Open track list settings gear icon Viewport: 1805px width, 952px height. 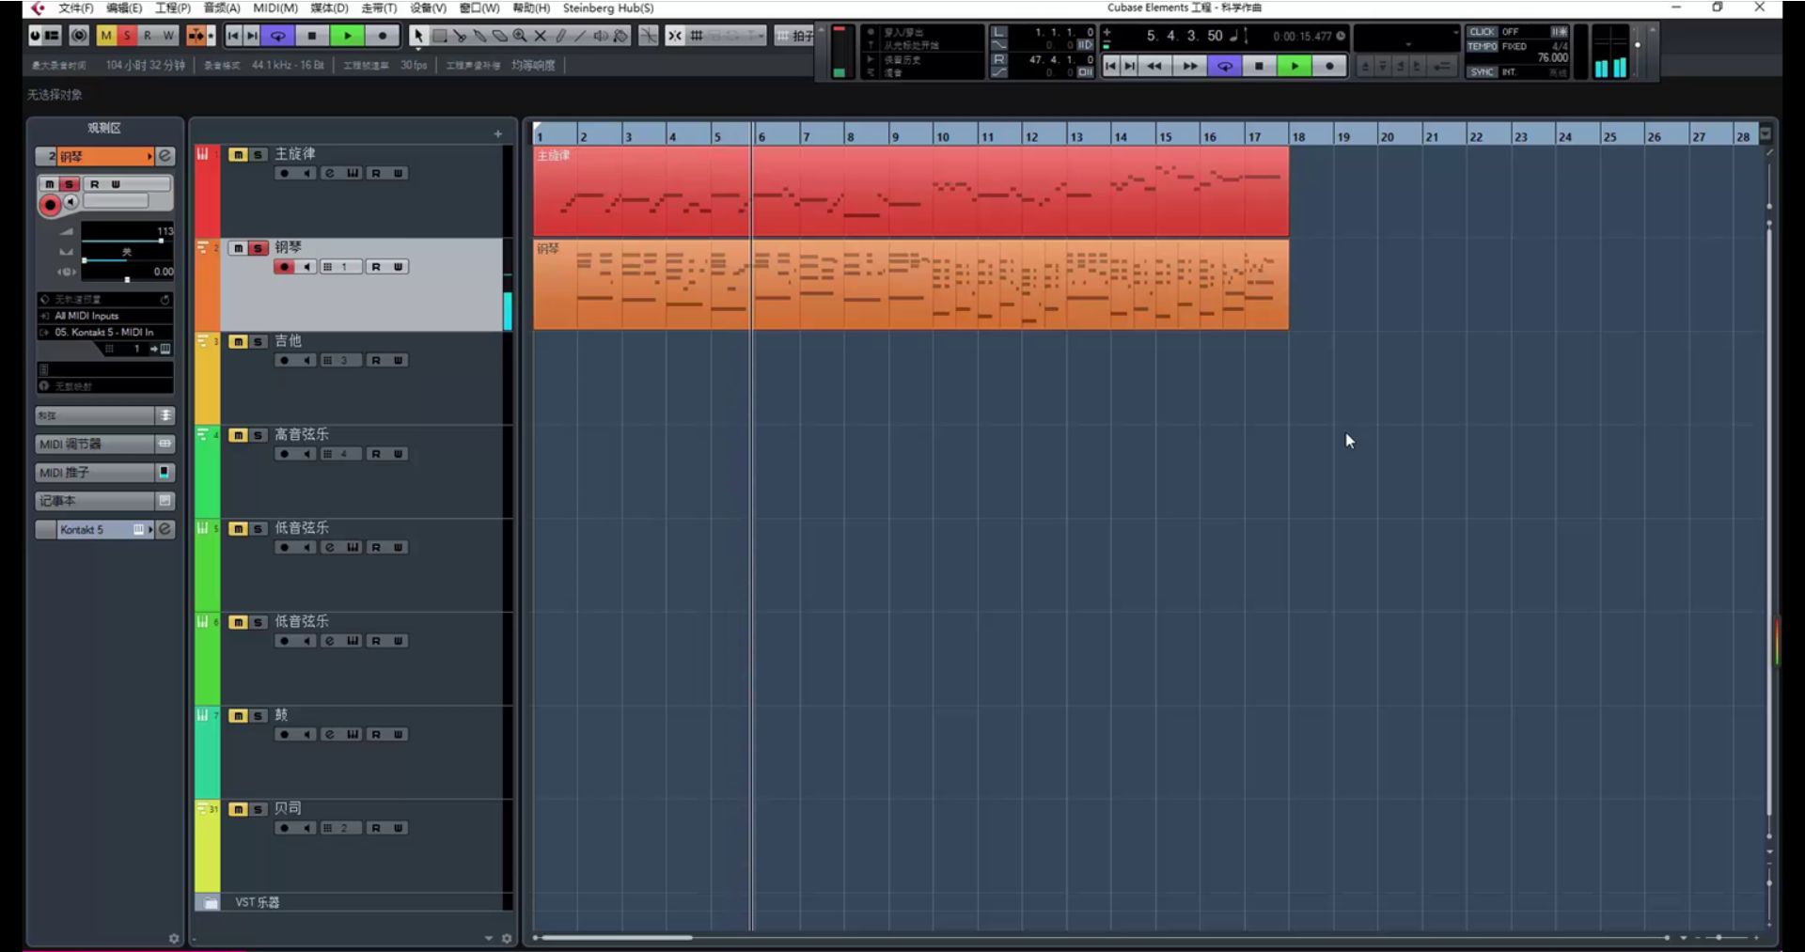(x=507, y=938)
